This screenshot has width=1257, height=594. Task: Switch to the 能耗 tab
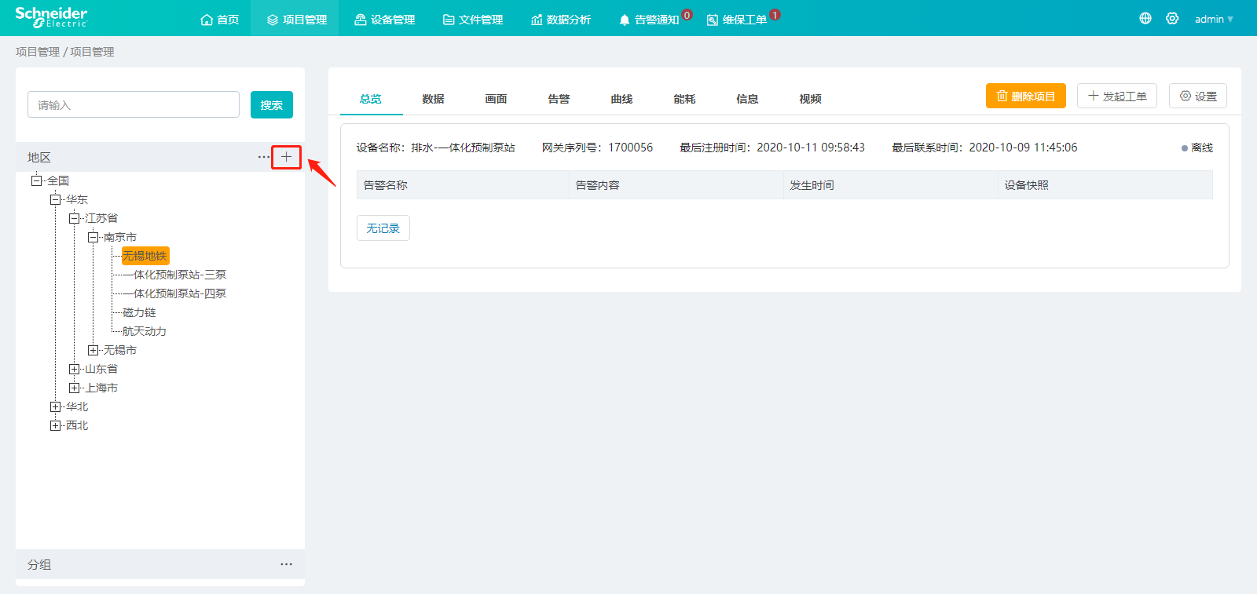point(684,99)
